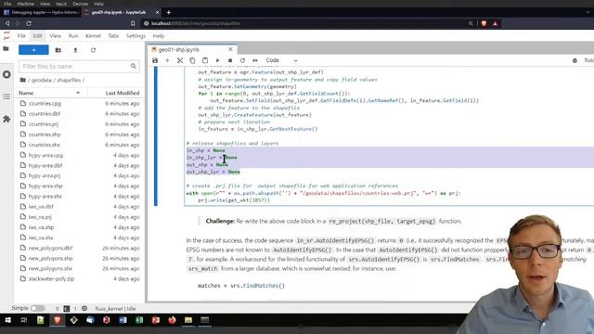
Task: Reload the browser page
Action: click(x=29, y=23)
